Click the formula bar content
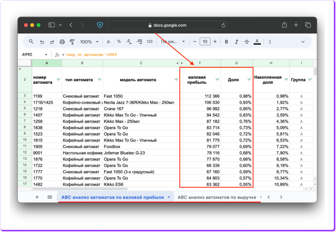Screen dimensions: 336x232 pos(89,55)
